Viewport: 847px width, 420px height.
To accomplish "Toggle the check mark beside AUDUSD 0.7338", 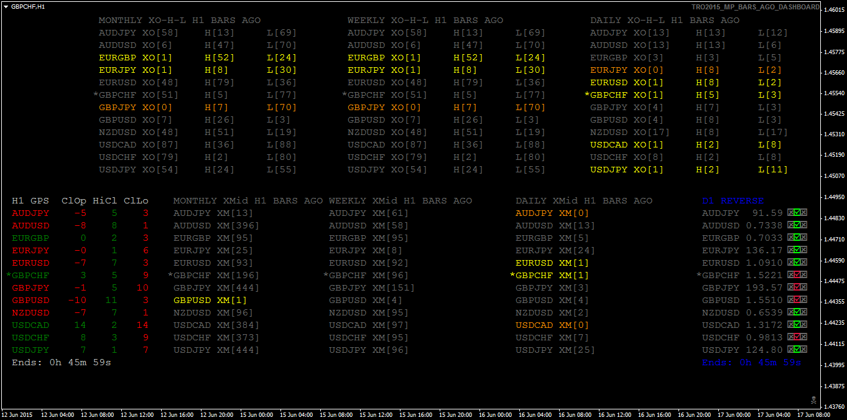I will click(x=797, y=225).
